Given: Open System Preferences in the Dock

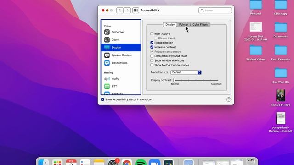Looking at the screenshot, I should pyautogui.click(x=113, y=162).
